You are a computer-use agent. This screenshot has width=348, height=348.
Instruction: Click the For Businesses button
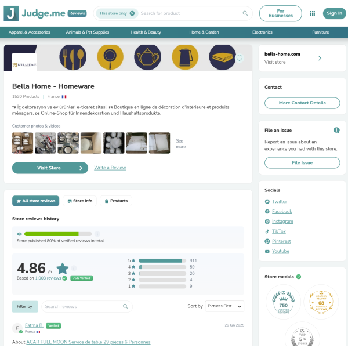pyautogui.click(x=281, y=13)
